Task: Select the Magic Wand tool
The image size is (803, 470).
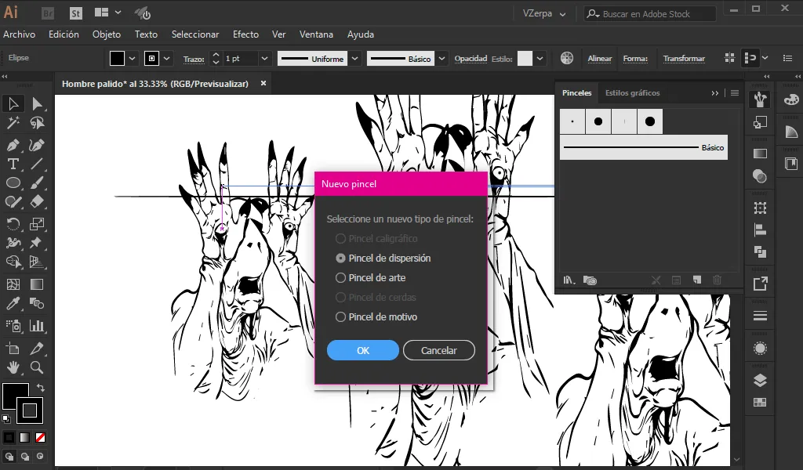Action: (13, 123)
